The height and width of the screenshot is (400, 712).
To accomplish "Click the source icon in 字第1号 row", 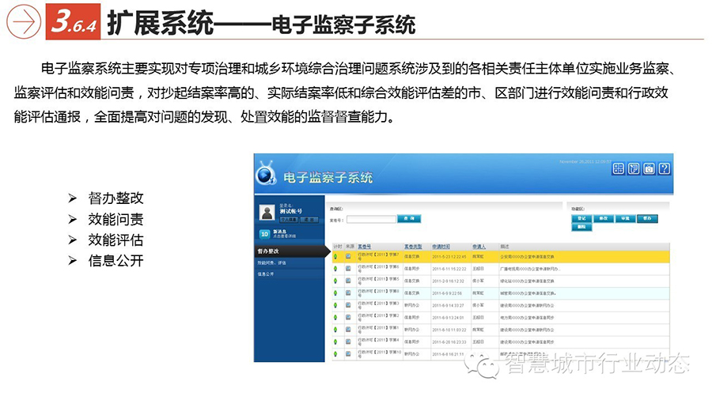I will click(348, 330).
